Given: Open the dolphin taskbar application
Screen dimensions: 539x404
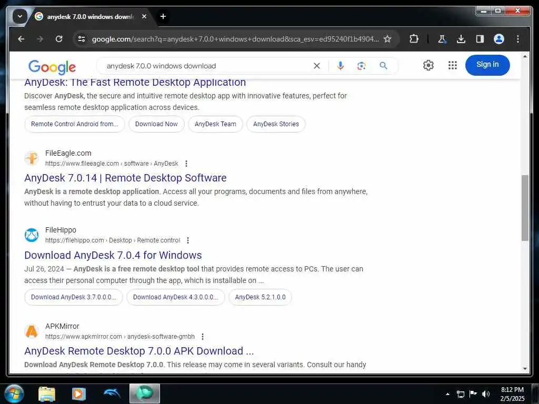Looking at the screenshot, I should pyautogui.click(x=112, y=394).
